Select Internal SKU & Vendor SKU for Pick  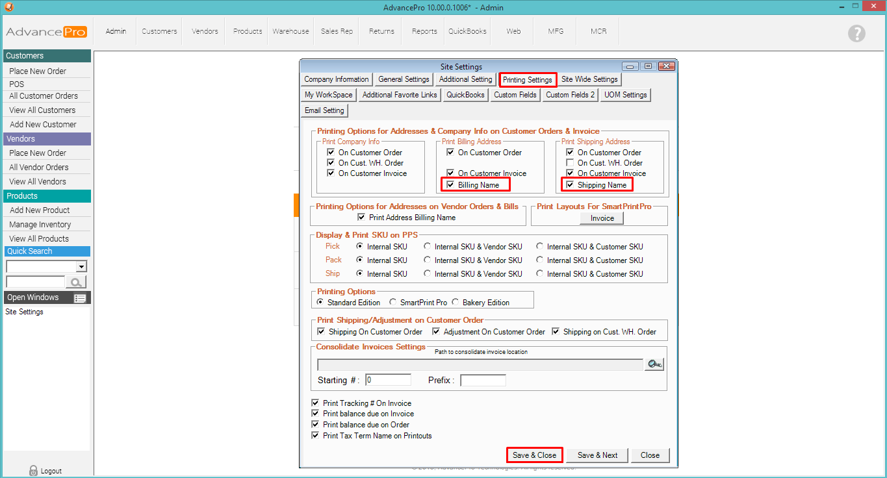427,247
